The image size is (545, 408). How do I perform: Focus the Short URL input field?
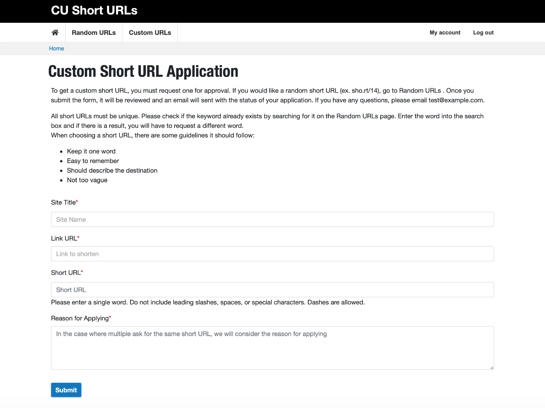(x=272, y=290)
